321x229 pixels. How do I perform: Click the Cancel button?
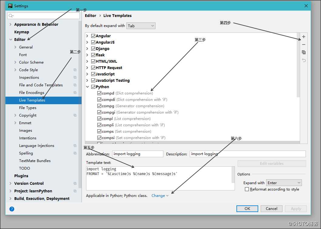click(272, 208)
